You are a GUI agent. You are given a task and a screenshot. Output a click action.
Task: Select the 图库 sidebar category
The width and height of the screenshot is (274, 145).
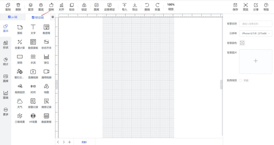pos(6,78)
